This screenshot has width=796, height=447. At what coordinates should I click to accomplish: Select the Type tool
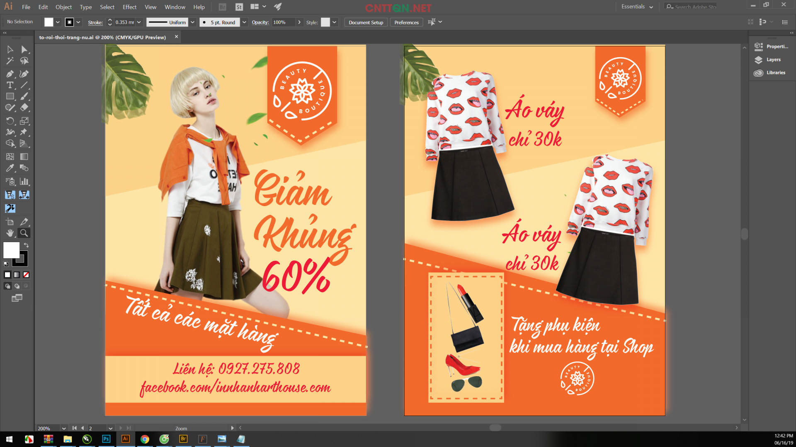coord(10,85)
